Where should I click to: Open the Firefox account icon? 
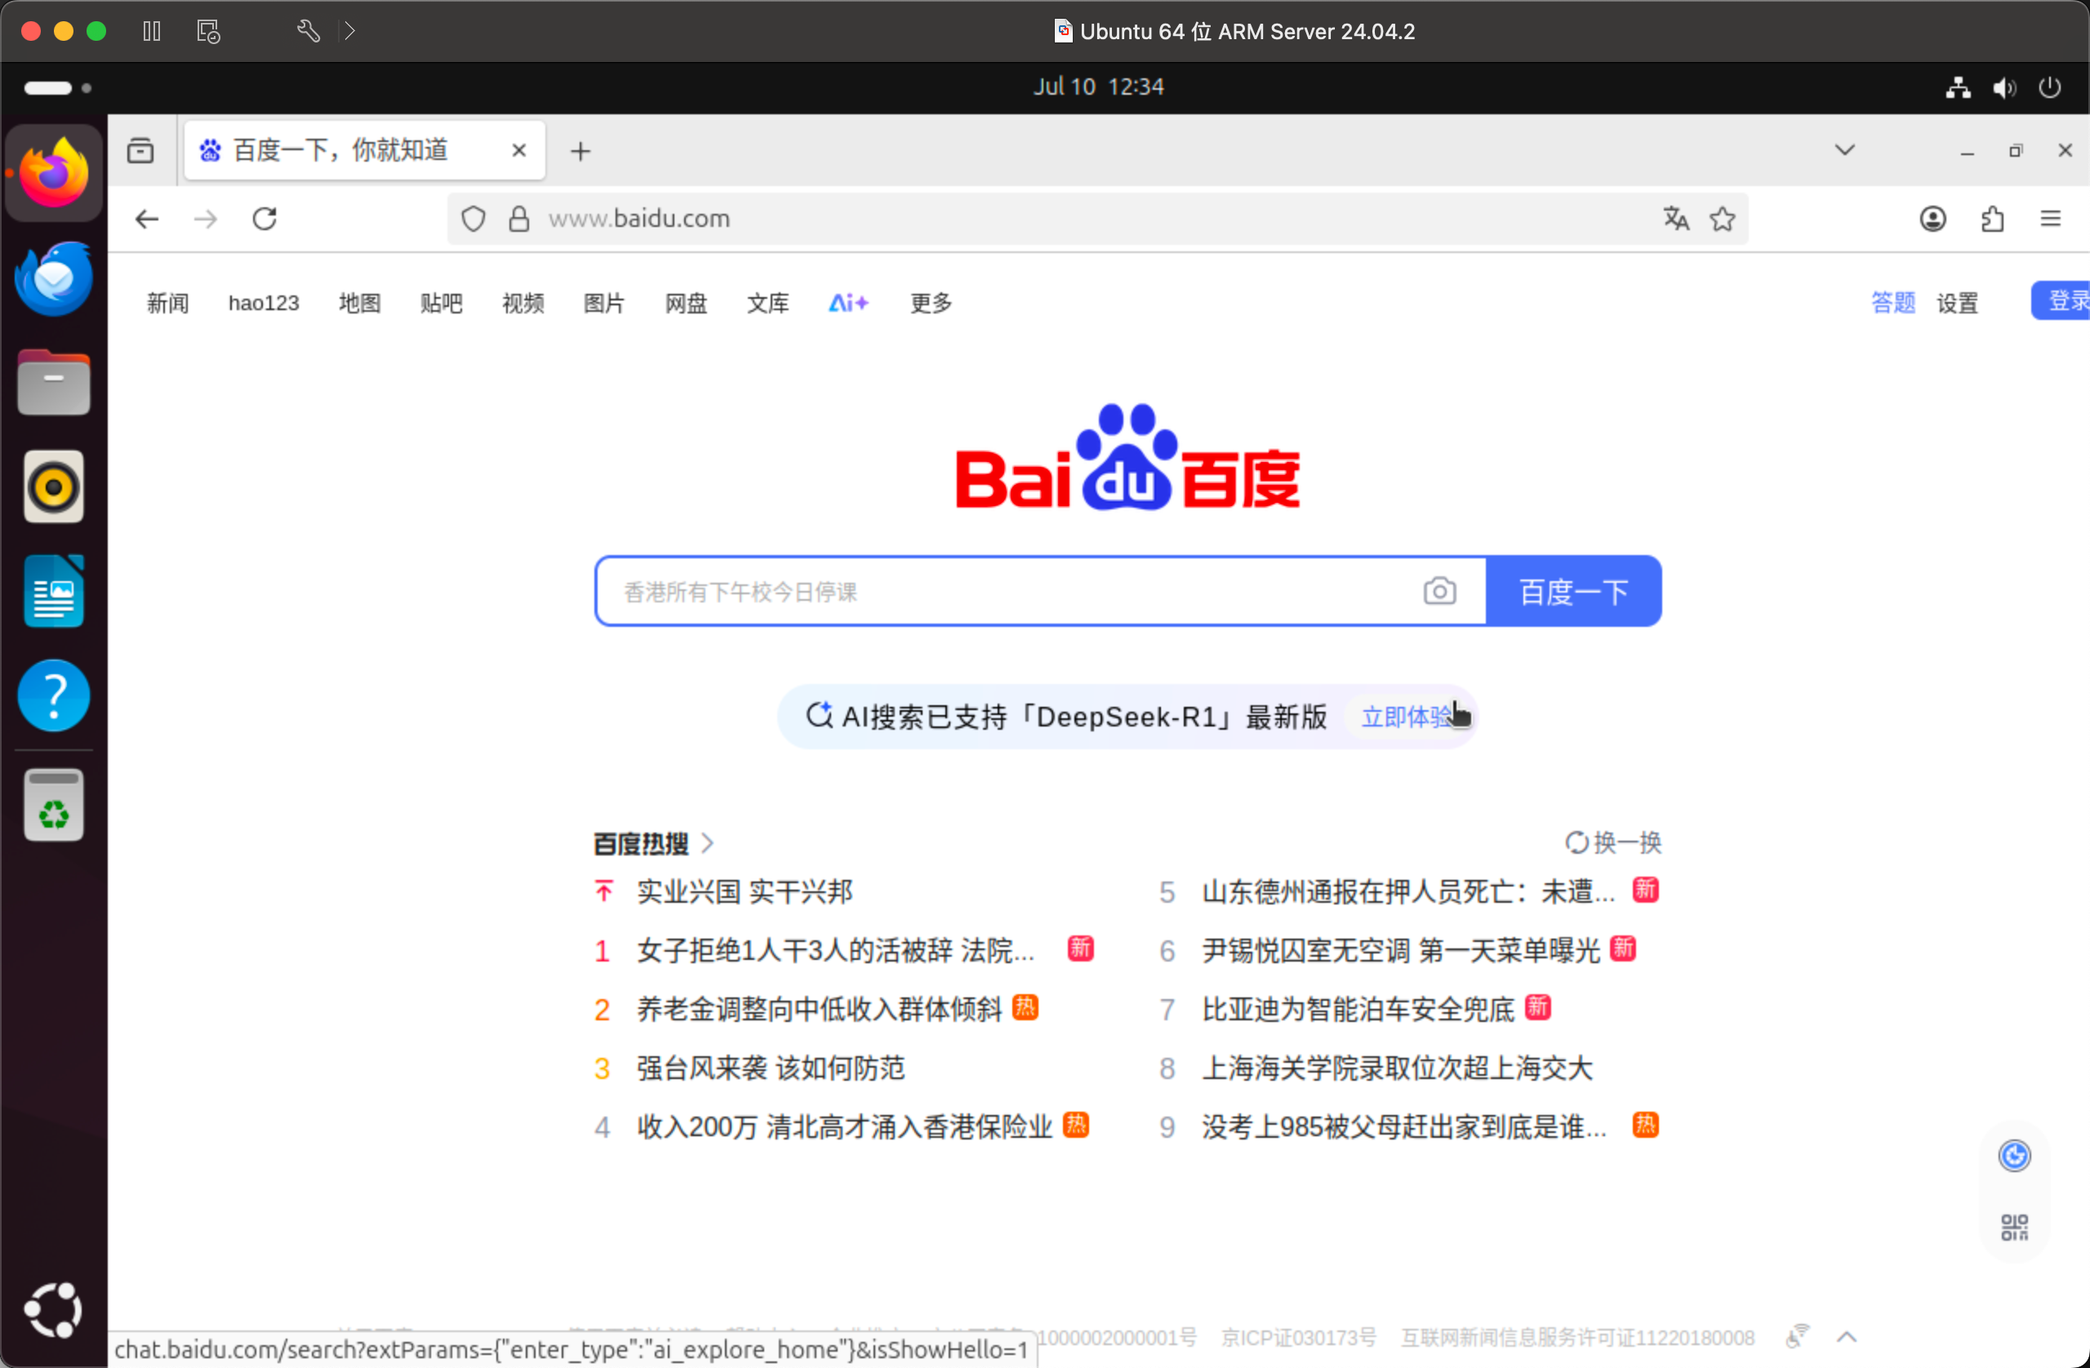click(1932, 219)
